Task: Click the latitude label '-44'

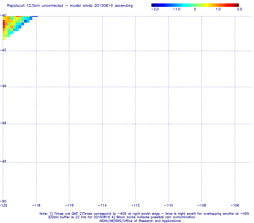Action: (x=3, y=86)
